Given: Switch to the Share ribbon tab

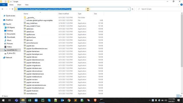Looking at the screenshot, I should coord(19,5).
